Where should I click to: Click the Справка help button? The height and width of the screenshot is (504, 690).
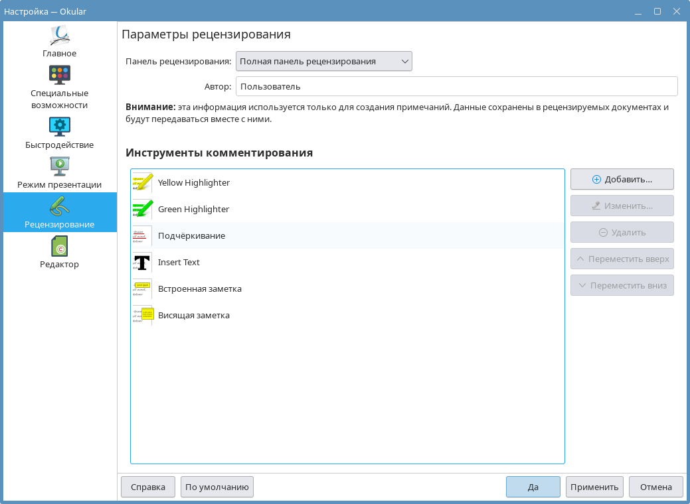147,487
